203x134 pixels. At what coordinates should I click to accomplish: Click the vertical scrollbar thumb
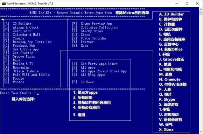201,13
